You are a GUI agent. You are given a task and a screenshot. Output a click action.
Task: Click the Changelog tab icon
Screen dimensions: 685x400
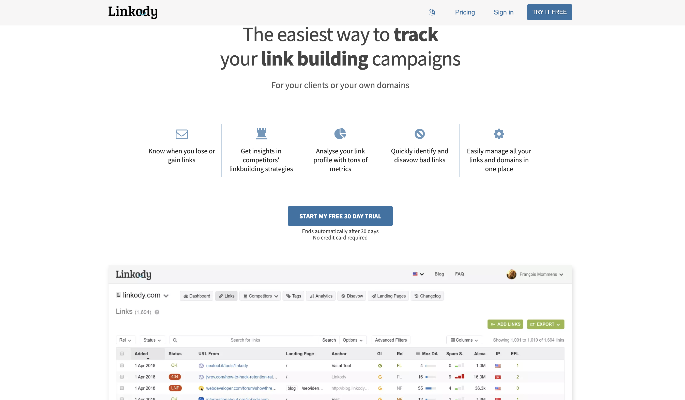pos(416,296)
